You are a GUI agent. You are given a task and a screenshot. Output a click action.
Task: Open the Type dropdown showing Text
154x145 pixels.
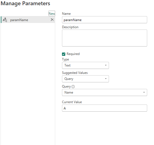[x=85, y=65]
